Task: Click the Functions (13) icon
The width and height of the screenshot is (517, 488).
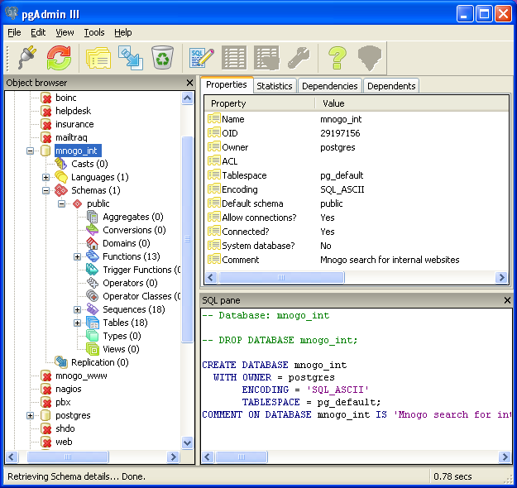Action: [x=93, y=256]
